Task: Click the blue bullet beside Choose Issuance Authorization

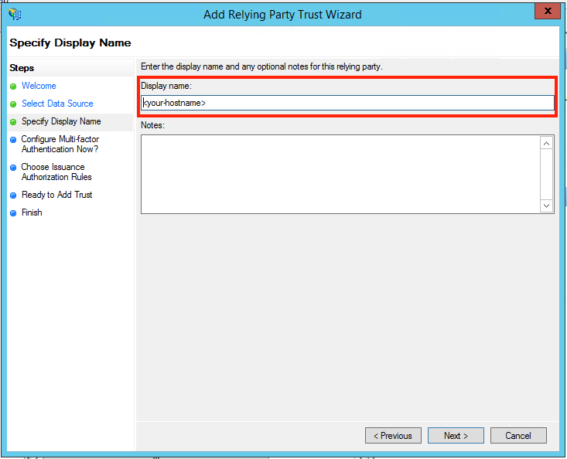Action: point(13,168)
